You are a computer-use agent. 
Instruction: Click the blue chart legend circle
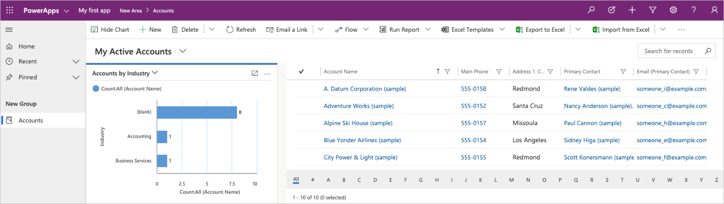[x=96, y=89]
